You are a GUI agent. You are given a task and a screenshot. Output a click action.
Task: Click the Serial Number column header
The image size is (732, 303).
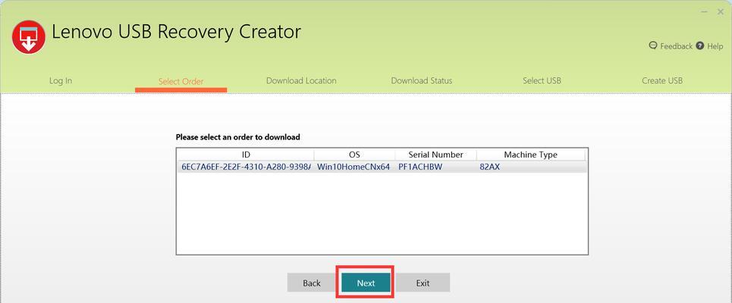point(435,155)
